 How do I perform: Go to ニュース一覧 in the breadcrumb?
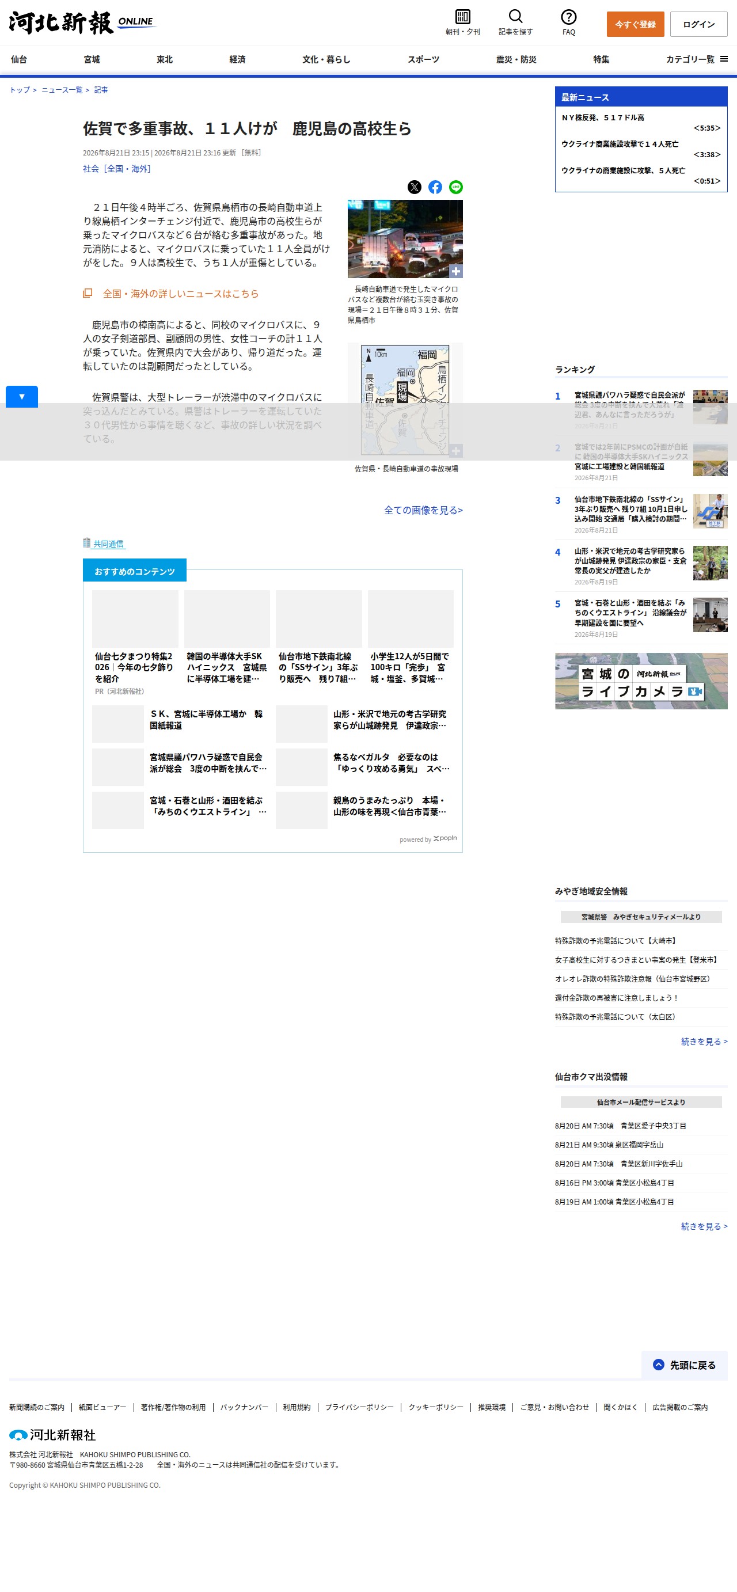(62, 90)
